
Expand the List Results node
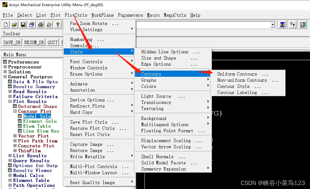tap(10, 156)
